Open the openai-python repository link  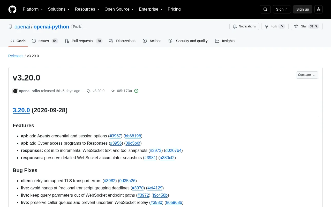51,27
